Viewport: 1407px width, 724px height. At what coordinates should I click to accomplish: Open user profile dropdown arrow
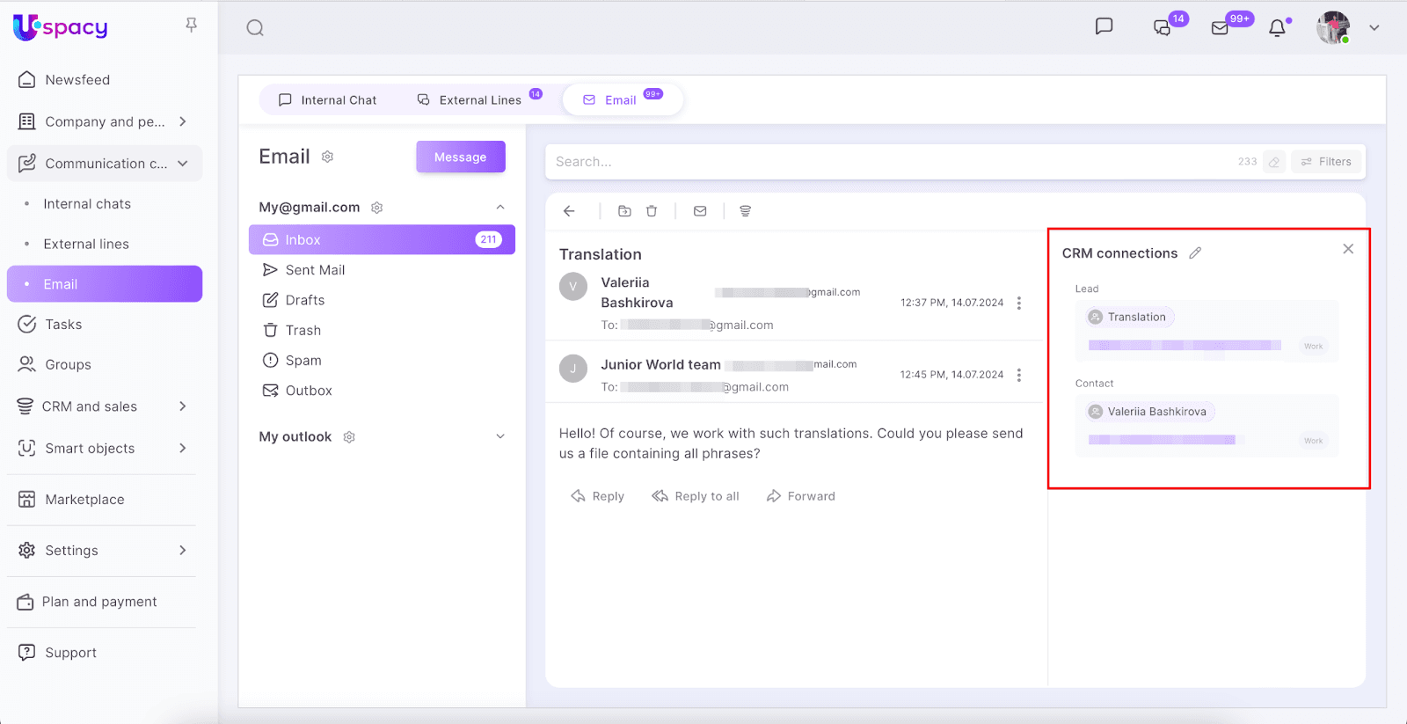click(x=1374, y=28)
